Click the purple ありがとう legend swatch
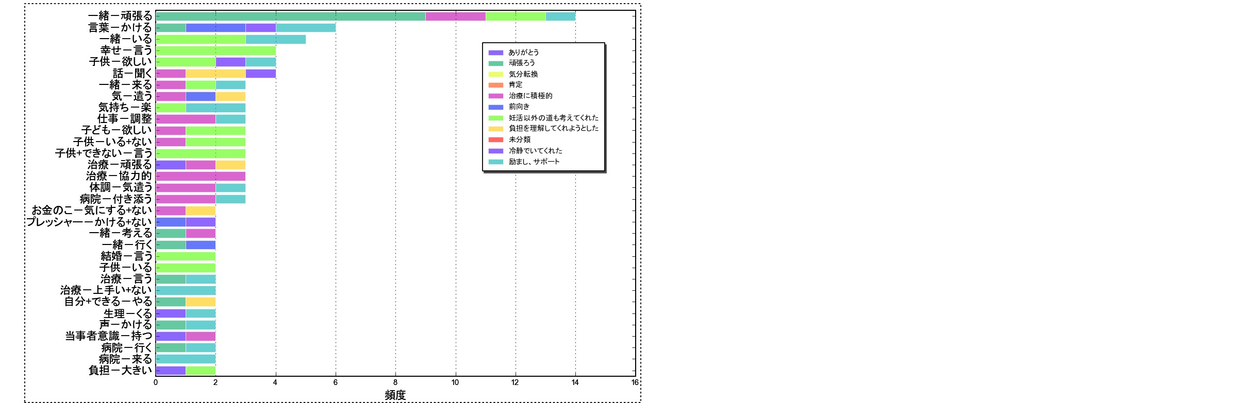The height and width of the screenshot is (403, 1245). pos(495,52)
